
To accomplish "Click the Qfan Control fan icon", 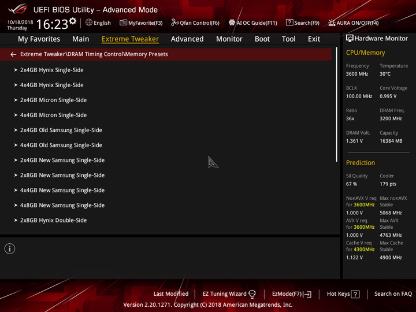I will [x=174, y=23].
